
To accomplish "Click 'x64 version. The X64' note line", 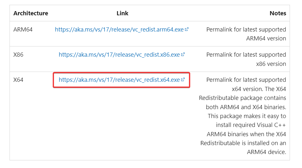I will pos(259,89).
